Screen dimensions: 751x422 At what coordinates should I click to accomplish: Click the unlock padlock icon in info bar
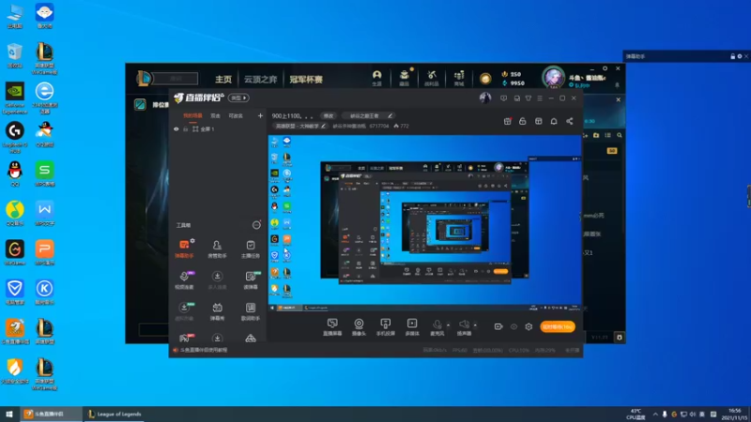pos(523,122)
